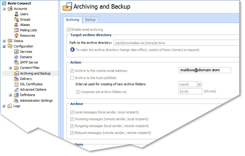Enable Archive to the local subfolder
245x156 pixels.
pyautogui.click(x=72, y=78)
